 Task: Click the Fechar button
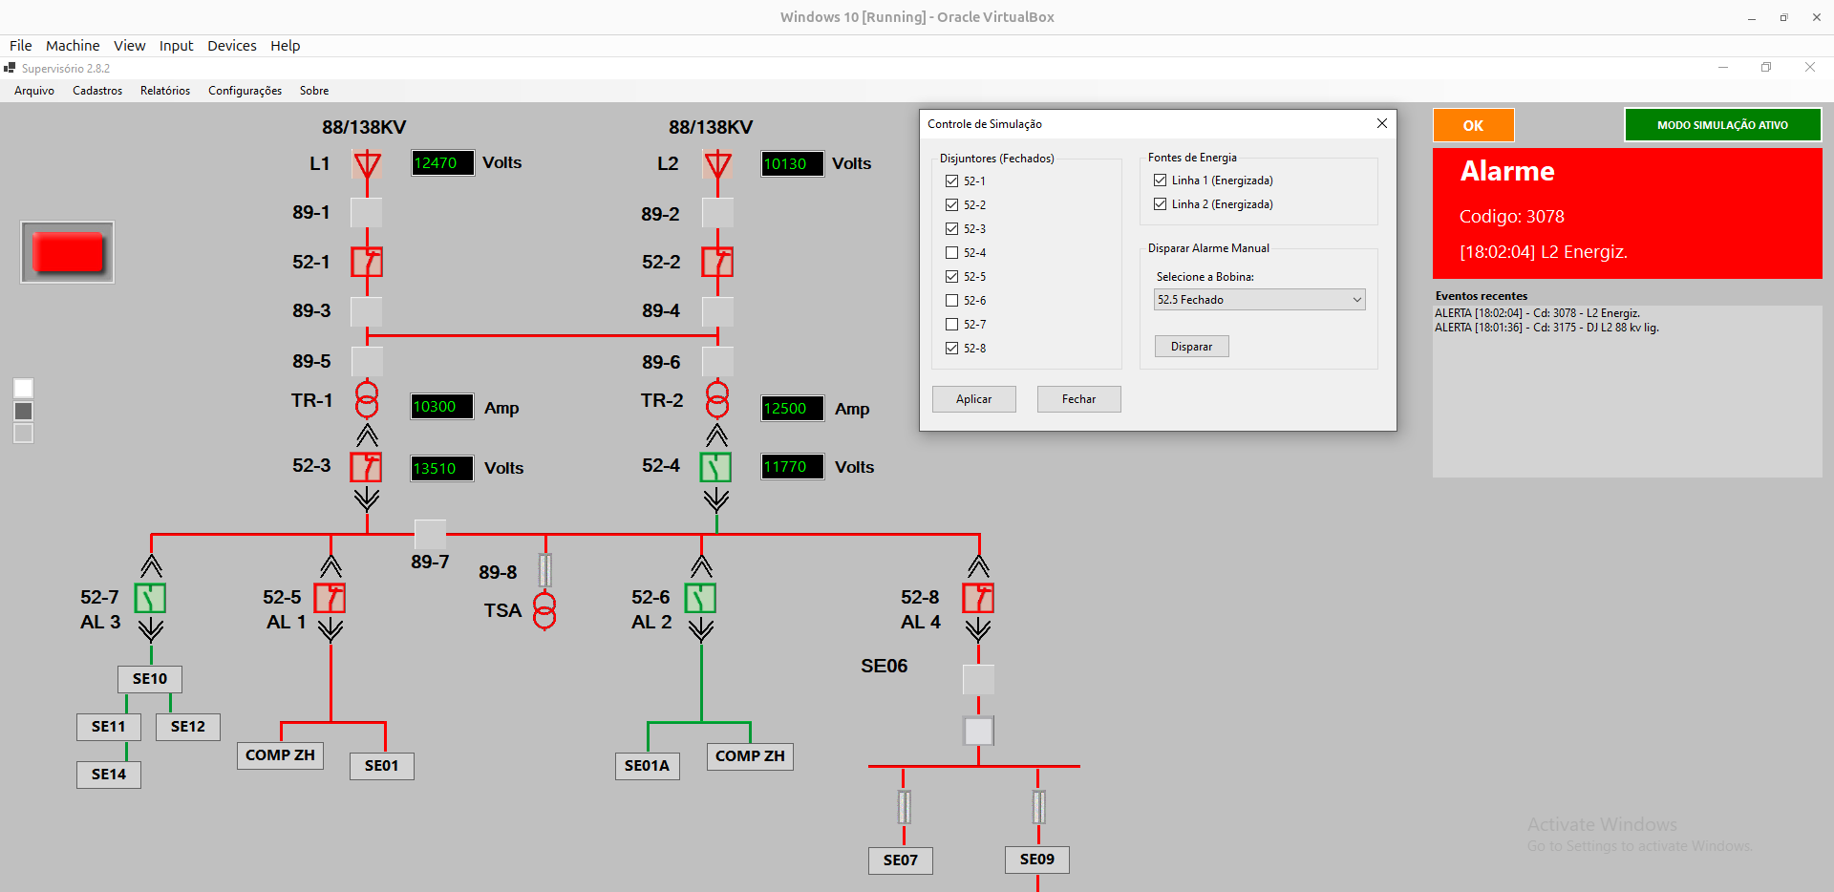click(1079, 399)
